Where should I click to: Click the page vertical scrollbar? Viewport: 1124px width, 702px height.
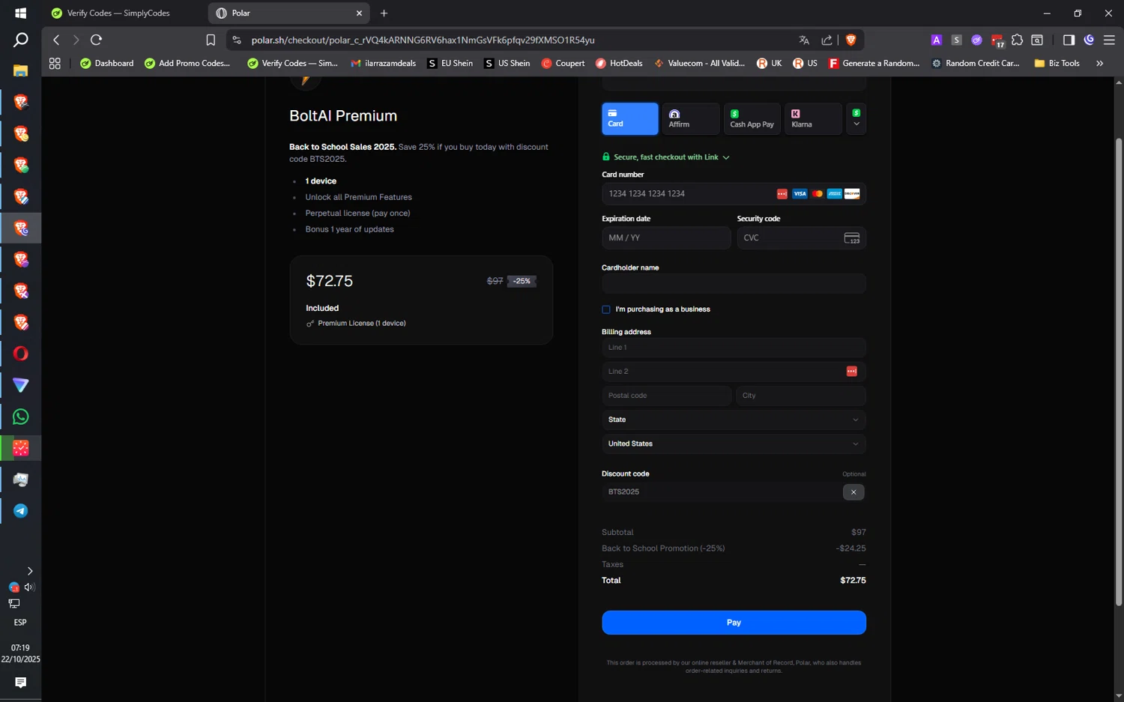(1119, 372)
